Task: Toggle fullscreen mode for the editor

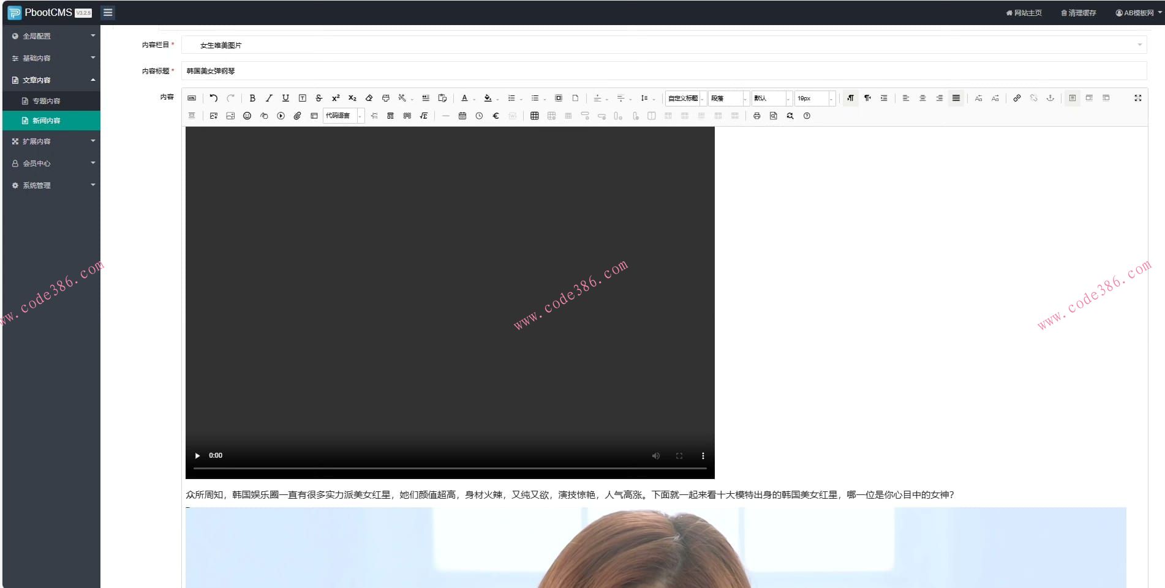Action: tap(1137, 98)
